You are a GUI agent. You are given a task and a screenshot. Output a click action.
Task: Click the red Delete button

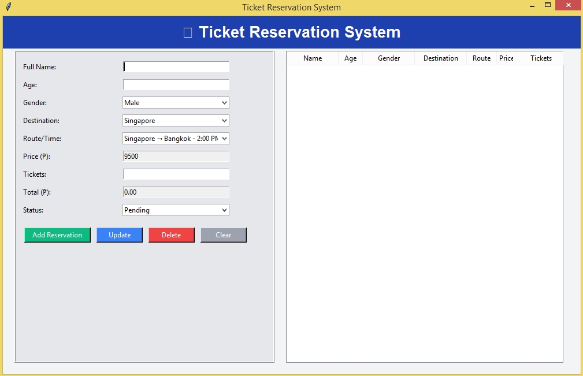(x=171, y=235)
